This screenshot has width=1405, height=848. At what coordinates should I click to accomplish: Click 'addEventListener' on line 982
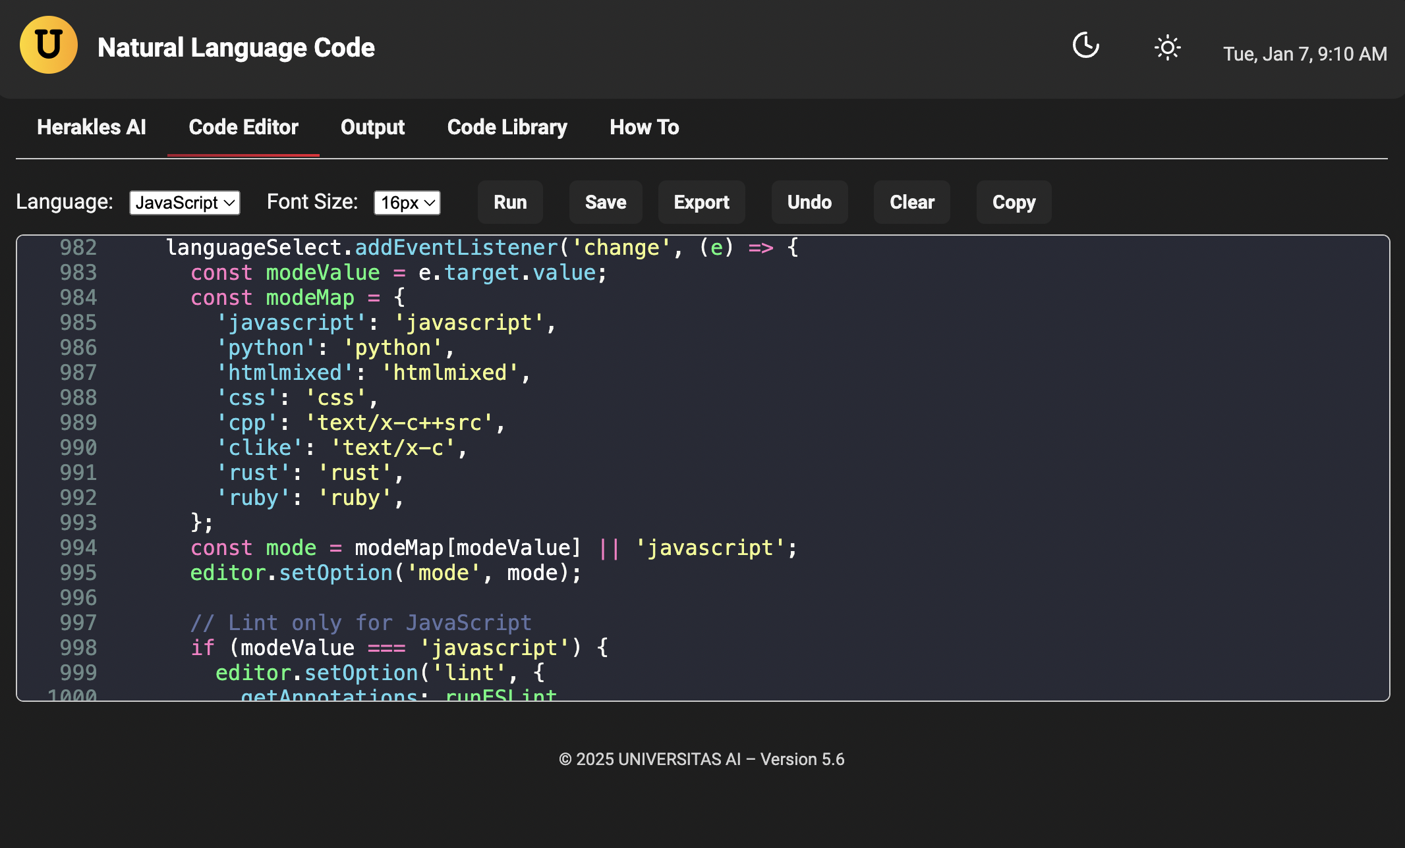click(x=456, y=248)
